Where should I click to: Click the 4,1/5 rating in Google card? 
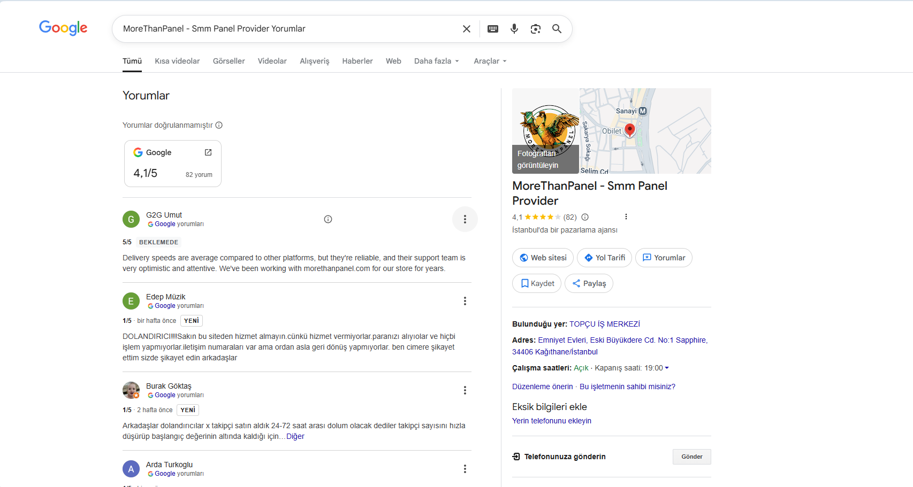[x=146, y=173]
